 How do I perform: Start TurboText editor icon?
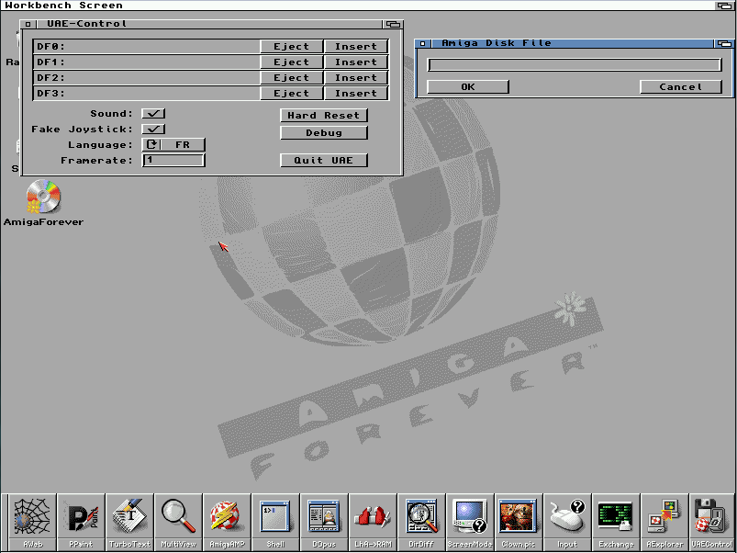[129, 522]
